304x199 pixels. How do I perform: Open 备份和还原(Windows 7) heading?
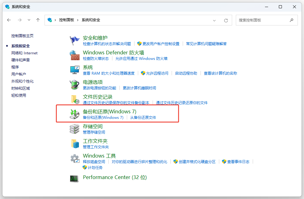click(110, 111)
